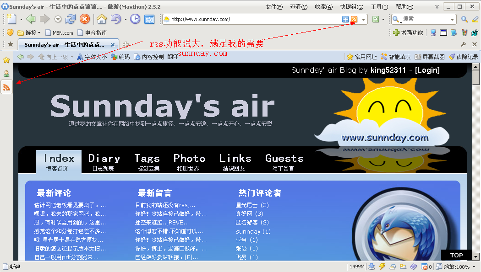Screen dimensions: 481x272
Task: Open the Index 博客首页 nav tab
Action: 59,162
